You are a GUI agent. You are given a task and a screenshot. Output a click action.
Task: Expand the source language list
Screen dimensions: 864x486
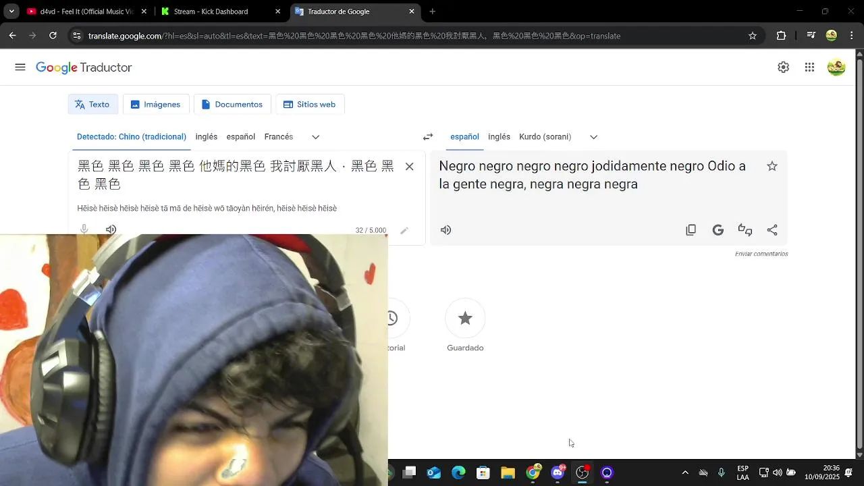[315, 137]
